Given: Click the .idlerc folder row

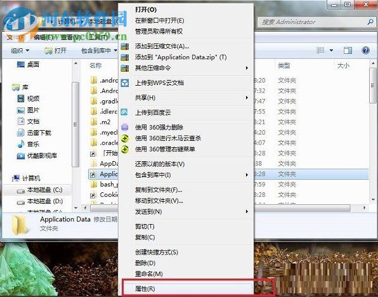Looking at the screenshot, I should pos(103,112).
